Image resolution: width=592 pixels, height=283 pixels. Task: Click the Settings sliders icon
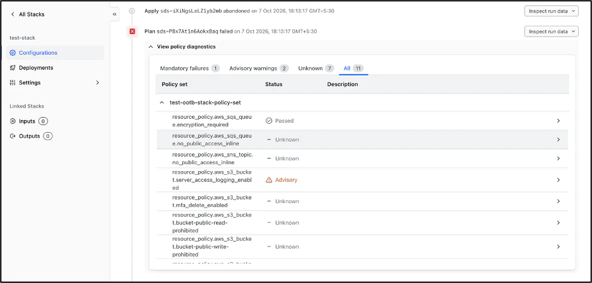pos(13,82)
